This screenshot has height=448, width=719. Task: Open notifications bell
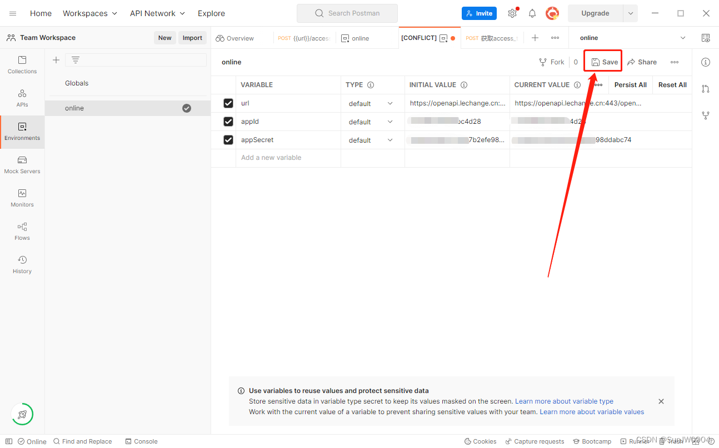tap(532, 13)
